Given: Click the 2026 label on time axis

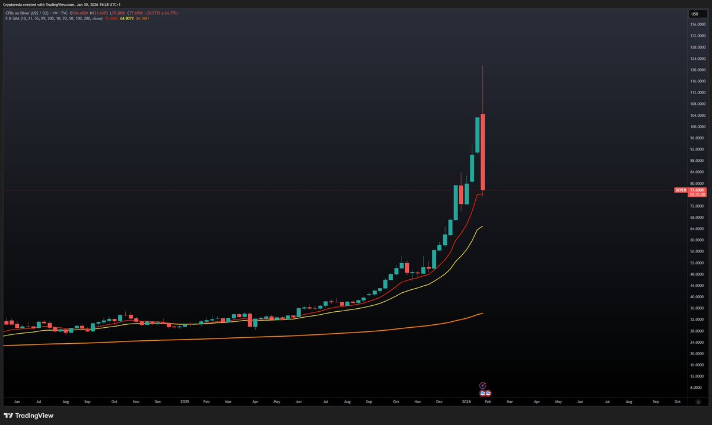Looking at the screenshot, I should [x=466, y=401].
